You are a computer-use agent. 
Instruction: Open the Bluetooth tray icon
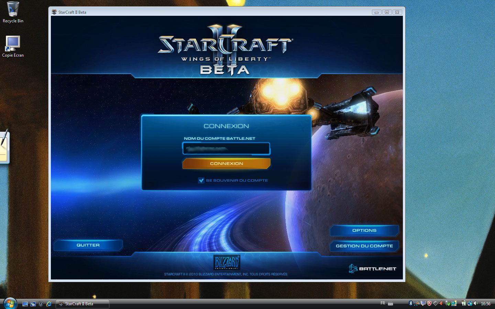[x=410, y=303]
